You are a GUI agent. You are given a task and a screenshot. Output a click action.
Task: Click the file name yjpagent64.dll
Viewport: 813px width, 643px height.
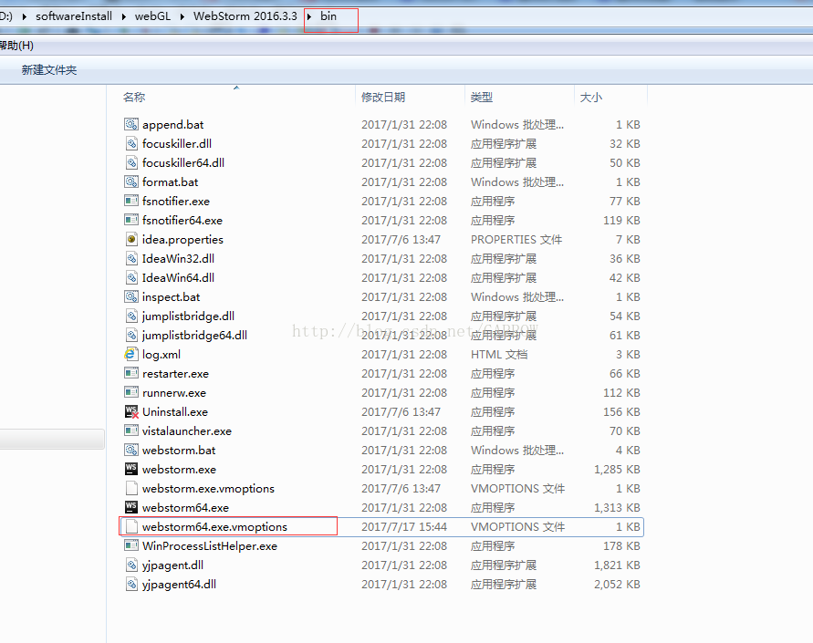179,585
